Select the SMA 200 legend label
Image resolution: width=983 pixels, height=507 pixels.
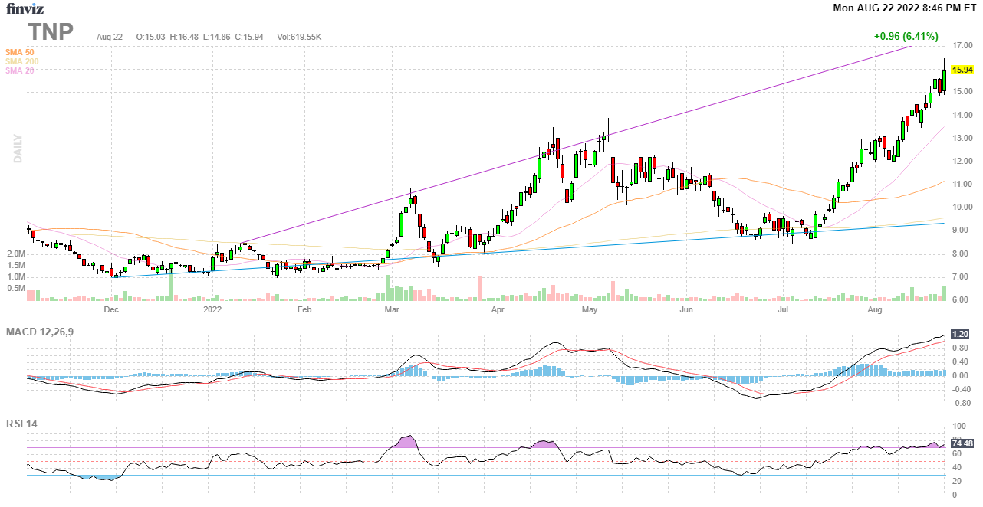[21, 61]
